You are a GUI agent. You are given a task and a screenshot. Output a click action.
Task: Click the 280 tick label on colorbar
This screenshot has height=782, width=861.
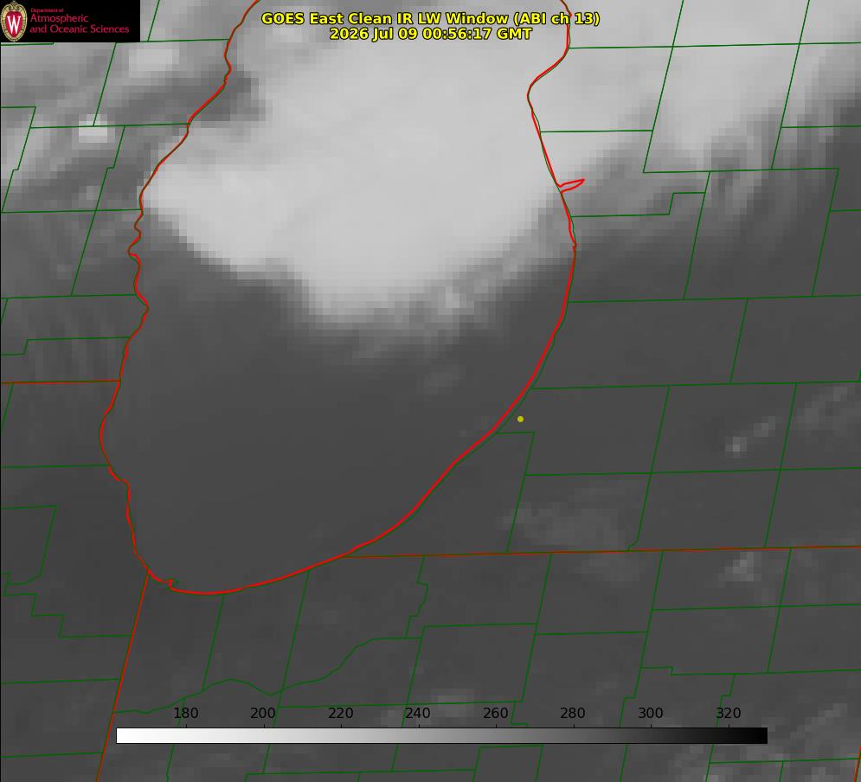[573, 713]
